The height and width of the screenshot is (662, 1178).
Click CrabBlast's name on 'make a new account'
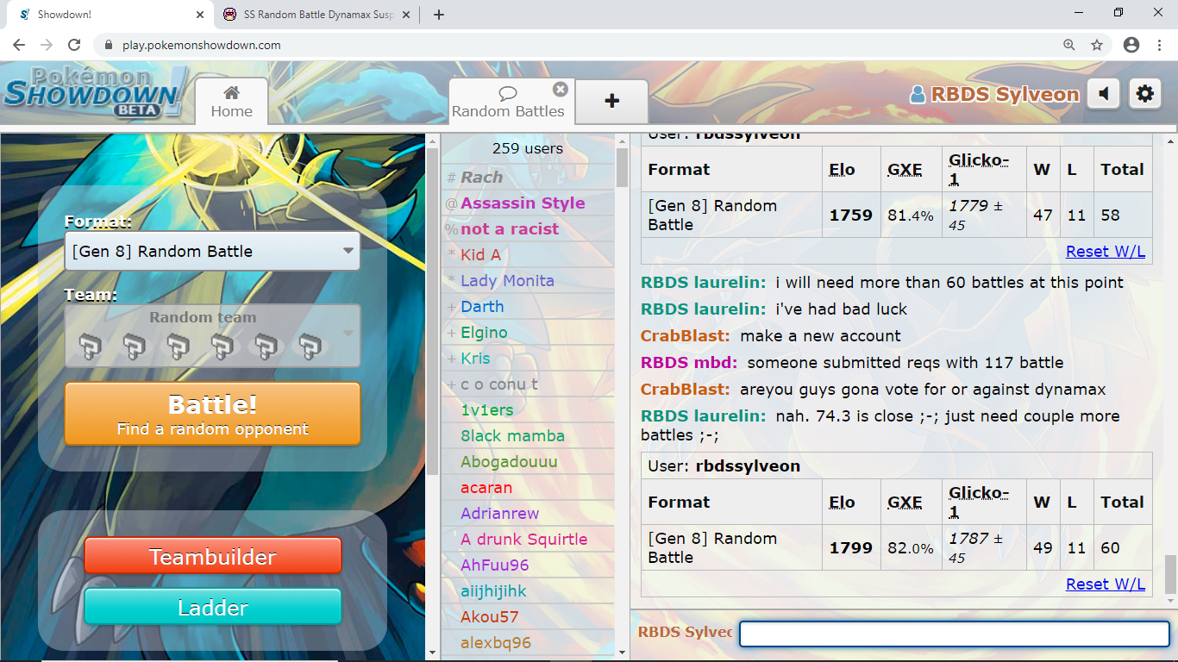pos(686,335)
